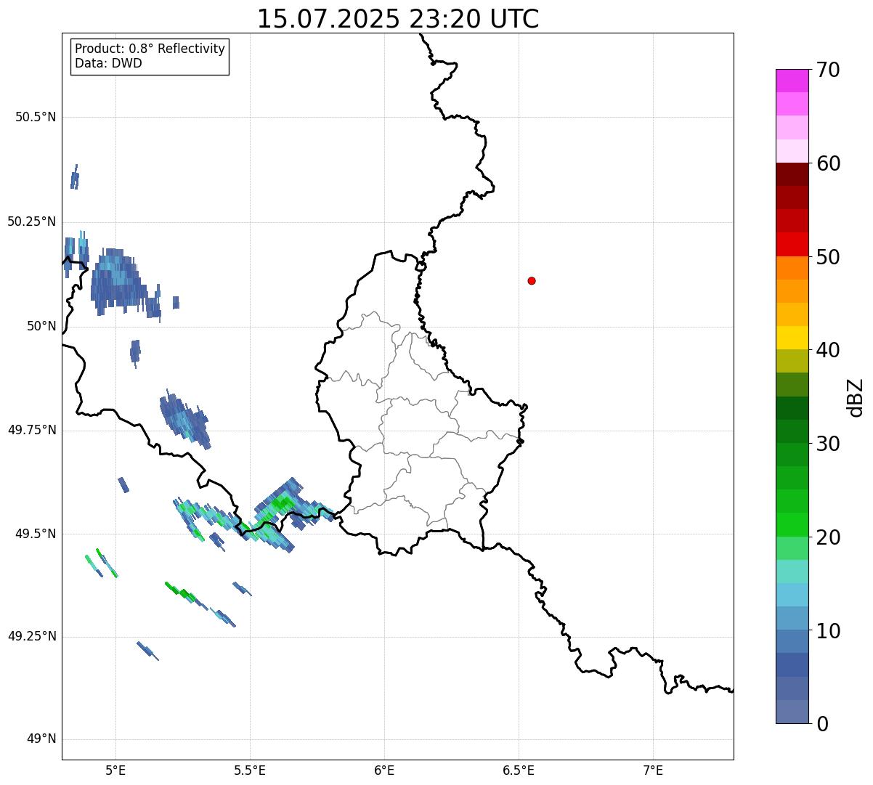Click the yellow colorbar segment above 40

click(x=791, y=338)
